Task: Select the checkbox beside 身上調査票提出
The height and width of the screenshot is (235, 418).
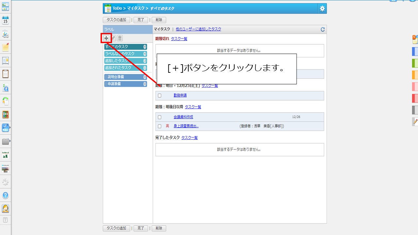Action: [x=160, y=126]
